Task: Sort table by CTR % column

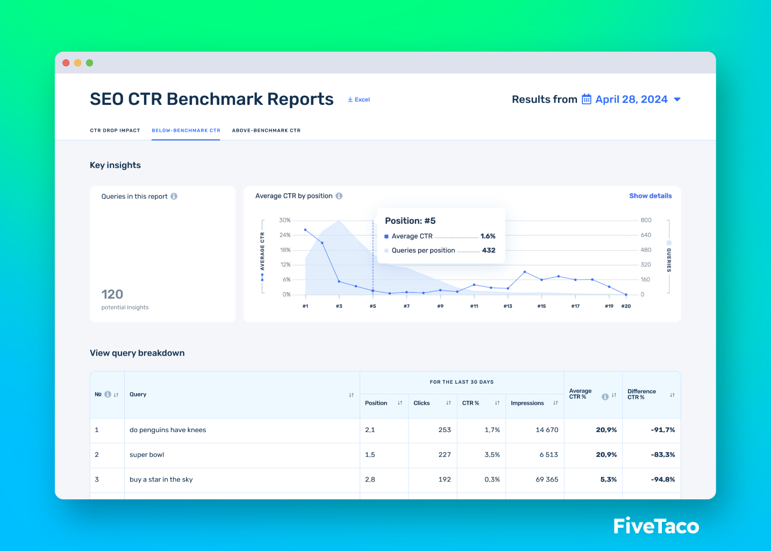Action: (497, 403)
